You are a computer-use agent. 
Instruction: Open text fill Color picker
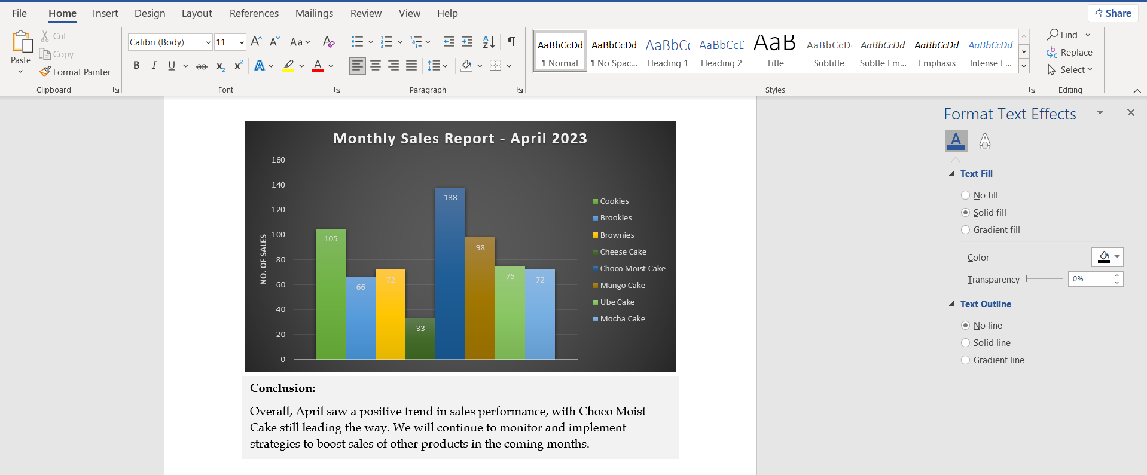pos(1108,257)
